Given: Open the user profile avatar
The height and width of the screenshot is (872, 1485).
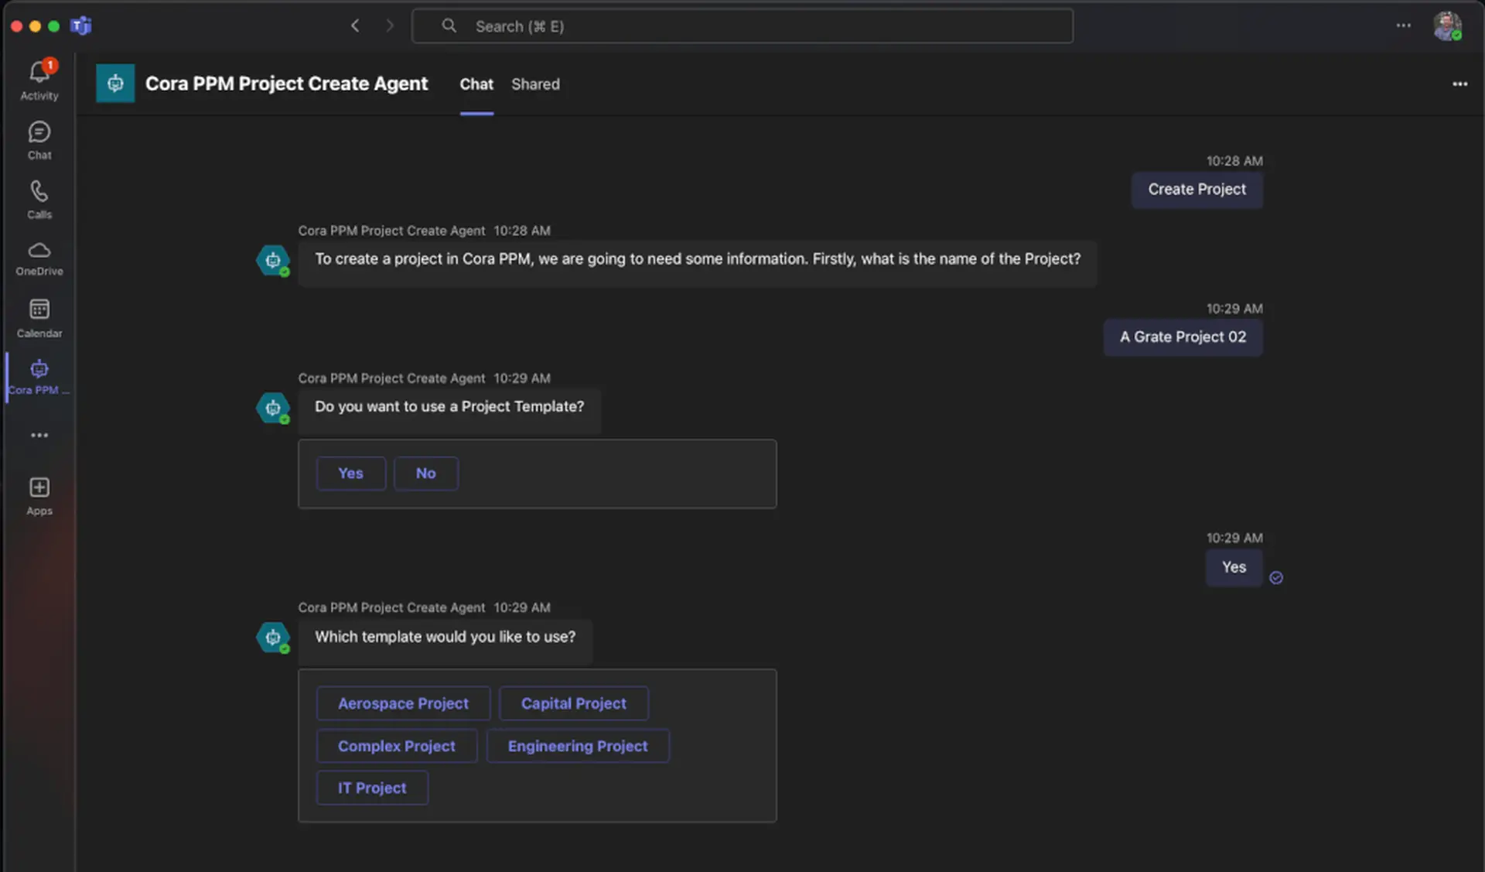Looking at the screenshot, I should pos(1446,26).
